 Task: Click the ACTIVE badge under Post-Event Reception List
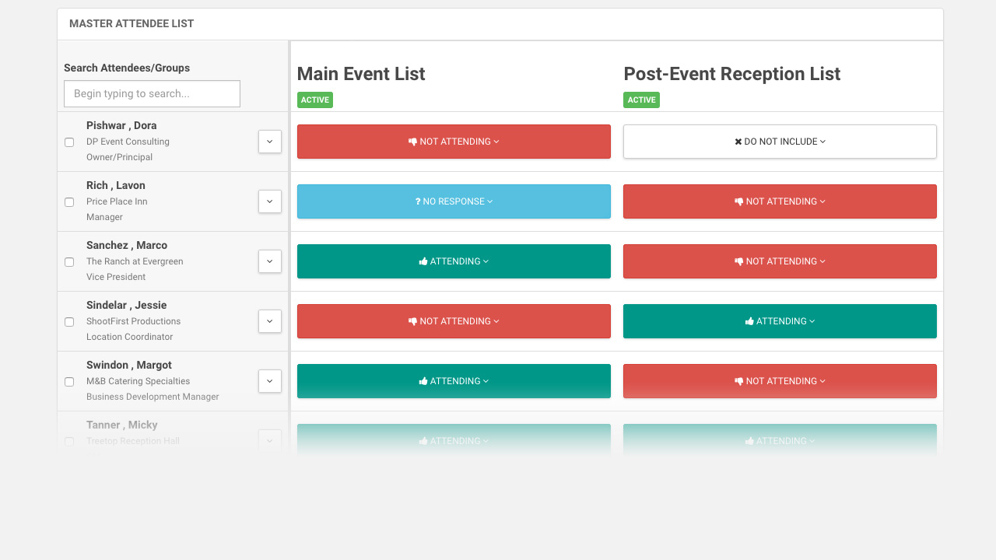tap(641, 100)
